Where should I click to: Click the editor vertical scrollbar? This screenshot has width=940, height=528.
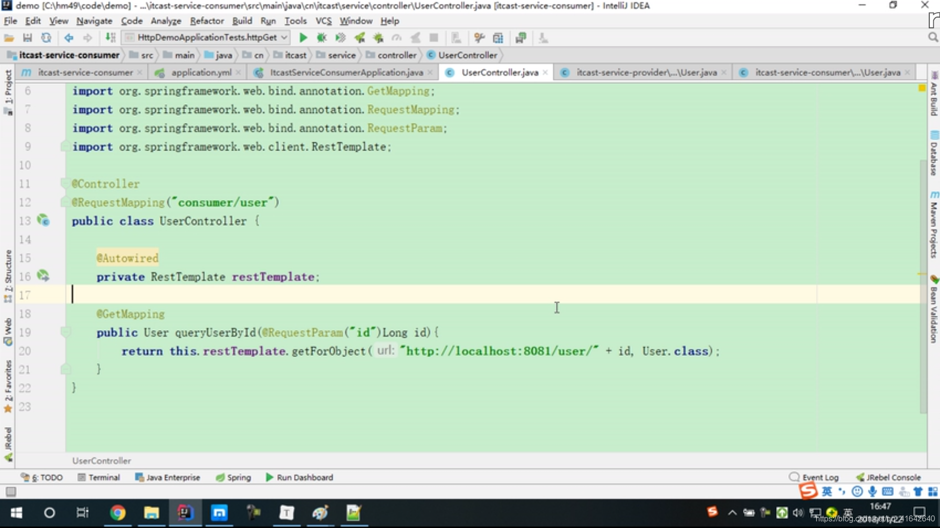click(923, 286)
